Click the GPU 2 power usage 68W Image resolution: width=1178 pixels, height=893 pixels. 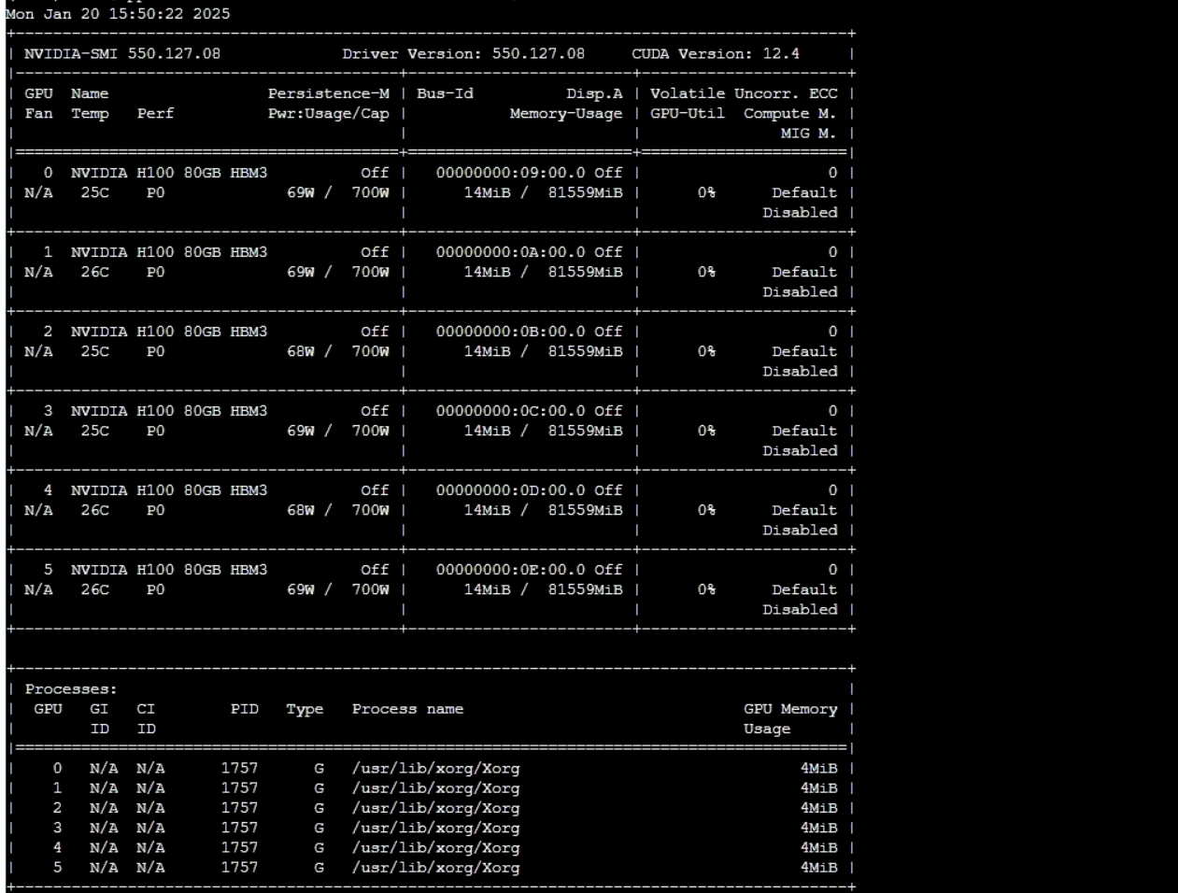(x=301, y=352)
